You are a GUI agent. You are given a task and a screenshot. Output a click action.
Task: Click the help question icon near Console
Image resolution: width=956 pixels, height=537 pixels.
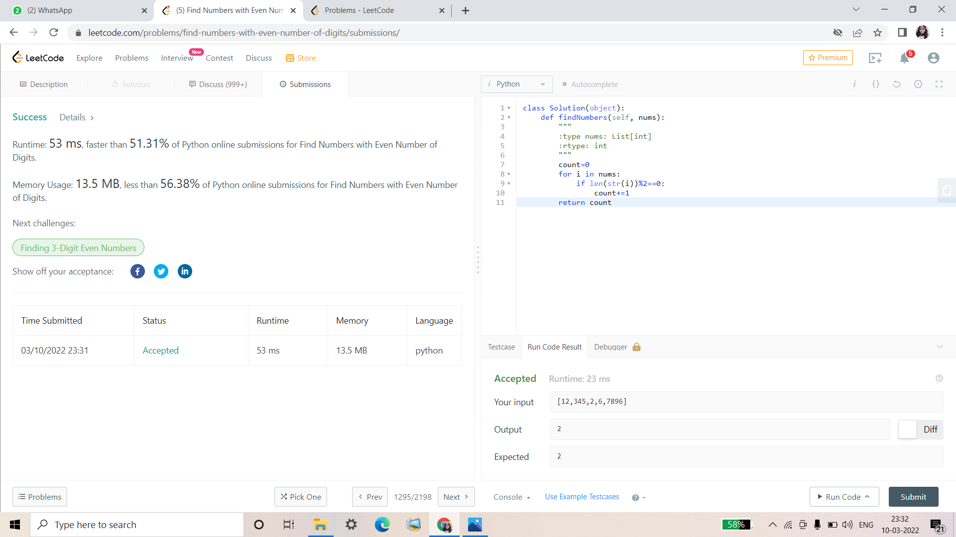(x=635, y=498)
